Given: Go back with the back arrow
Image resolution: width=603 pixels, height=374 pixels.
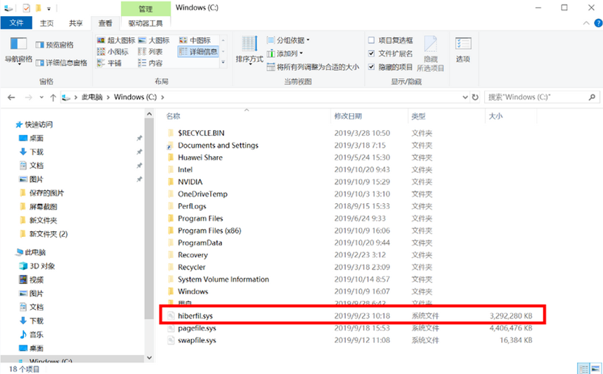Looking at the screenshot, I should pos(11,97).
